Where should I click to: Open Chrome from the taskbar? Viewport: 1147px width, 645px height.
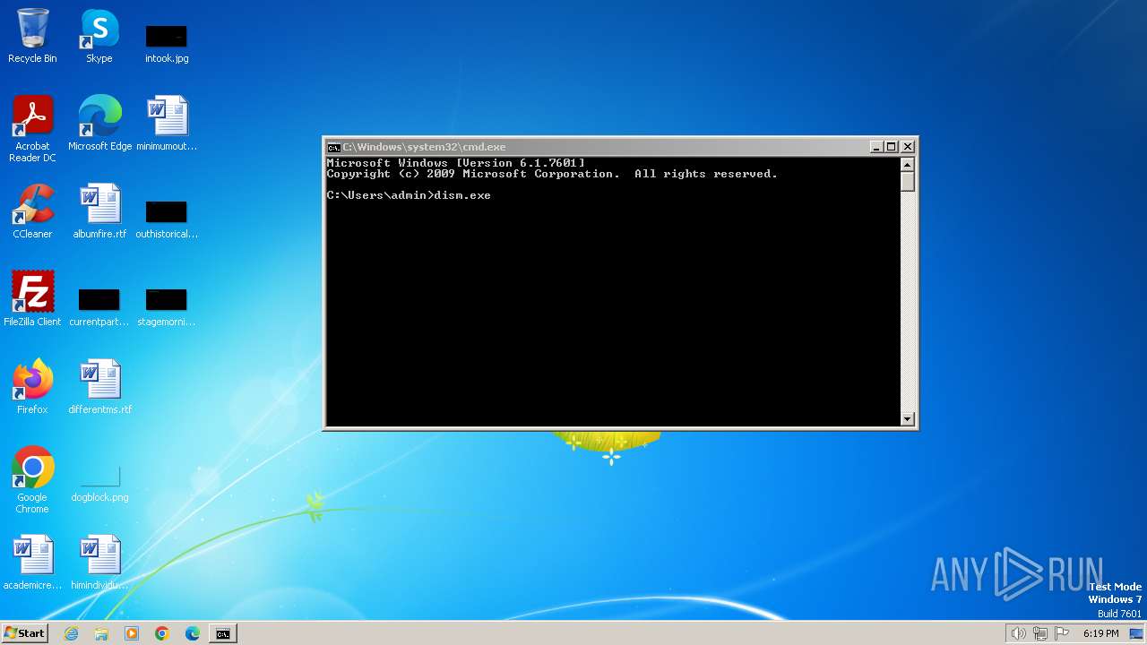[x=162, y=633]
